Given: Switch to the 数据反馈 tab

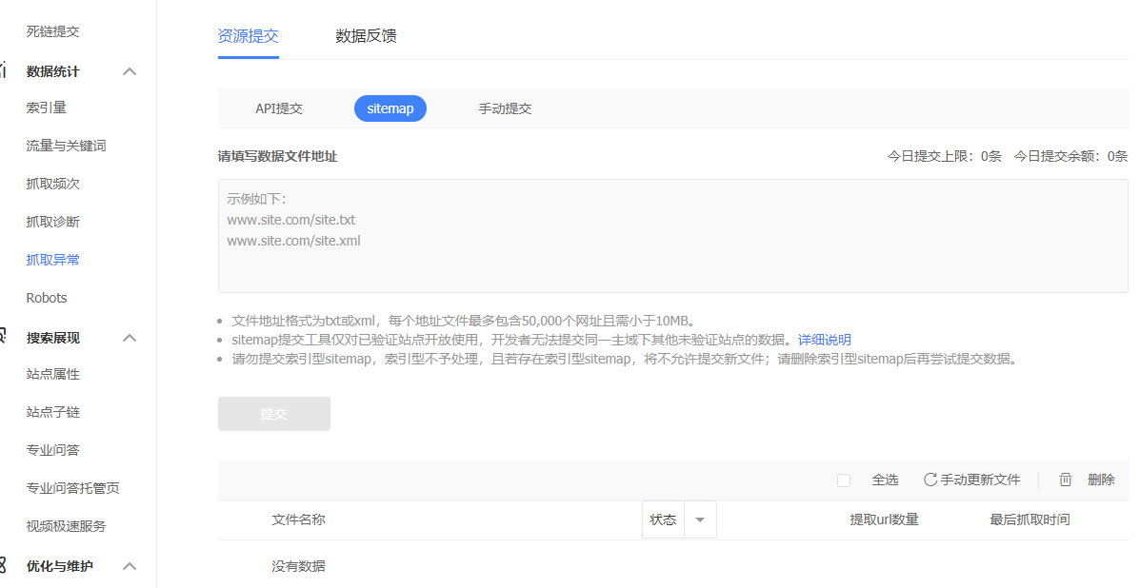Looking at the screenshot, I should pyautogui.click(x=366, y=36).
